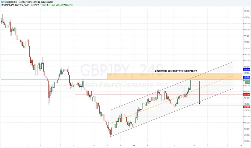Click date 16 on the time axis
Screen dimensions: 251x148
pyautogui.click(x=207, y=146)
